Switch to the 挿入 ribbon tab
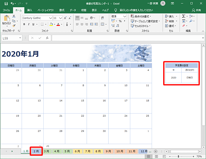206x159 pixels. pos(30,10)
